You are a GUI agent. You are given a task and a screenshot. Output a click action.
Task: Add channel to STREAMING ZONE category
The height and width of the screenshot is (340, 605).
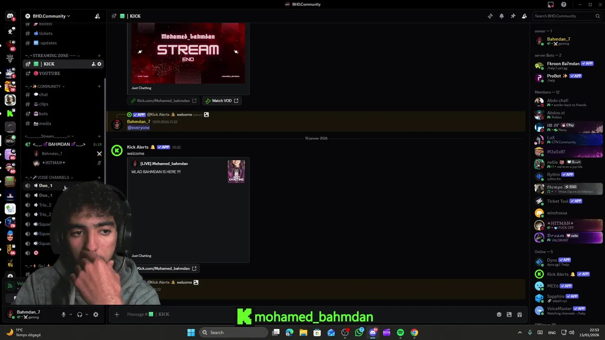coord(99,56)
